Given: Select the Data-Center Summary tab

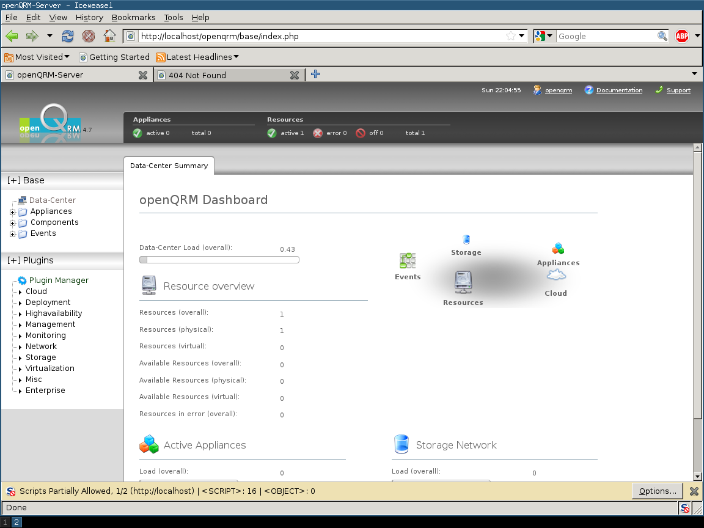Looking at the screenshot, I should (169, 165).
